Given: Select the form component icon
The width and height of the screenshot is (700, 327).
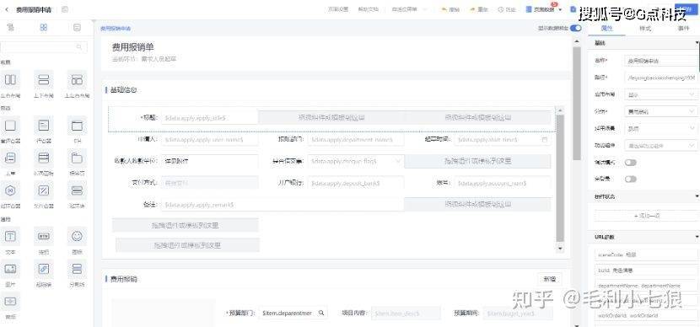Looking at the screenshot, I should 10,158.
